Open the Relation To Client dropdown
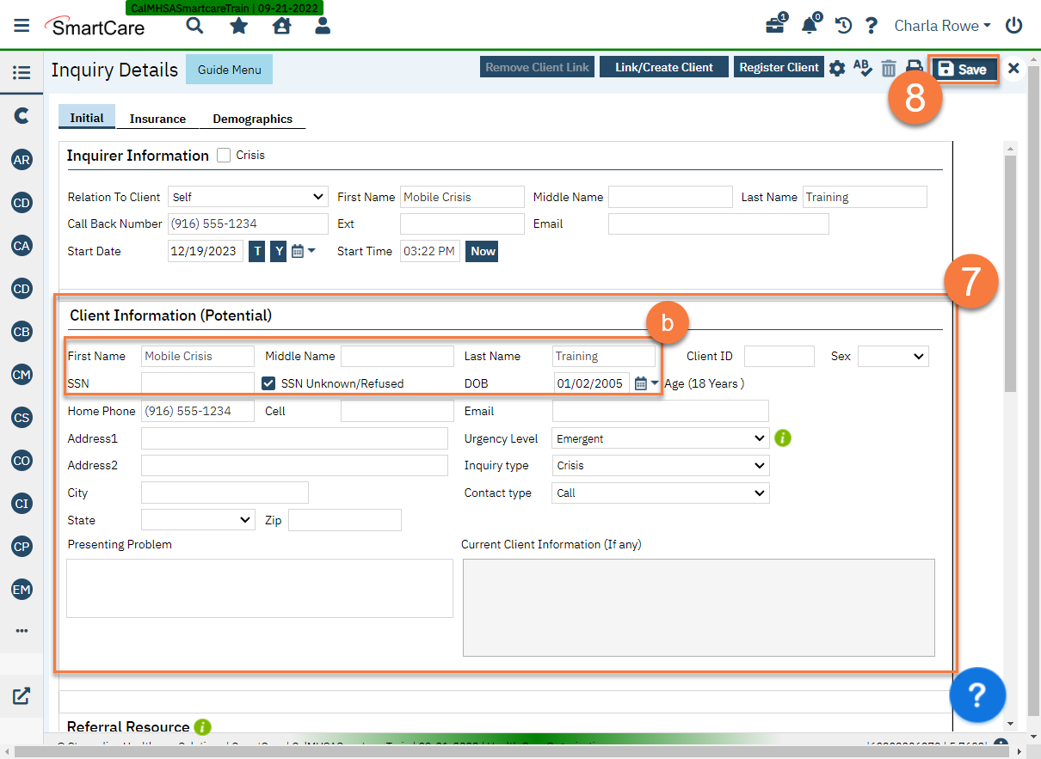The height and width of the screenshot is (759, 1041). click(x=248, y=197)
